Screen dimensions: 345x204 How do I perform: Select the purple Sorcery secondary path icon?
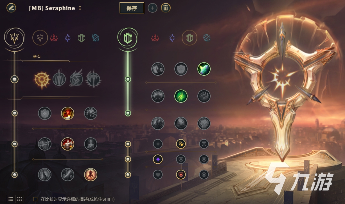point(172,38)
